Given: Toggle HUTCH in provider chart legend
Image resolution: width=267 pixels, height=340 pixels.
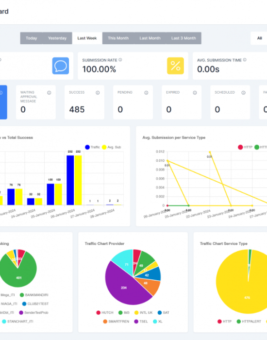Looking at the screenshot, I should click(x=105, y=313).
